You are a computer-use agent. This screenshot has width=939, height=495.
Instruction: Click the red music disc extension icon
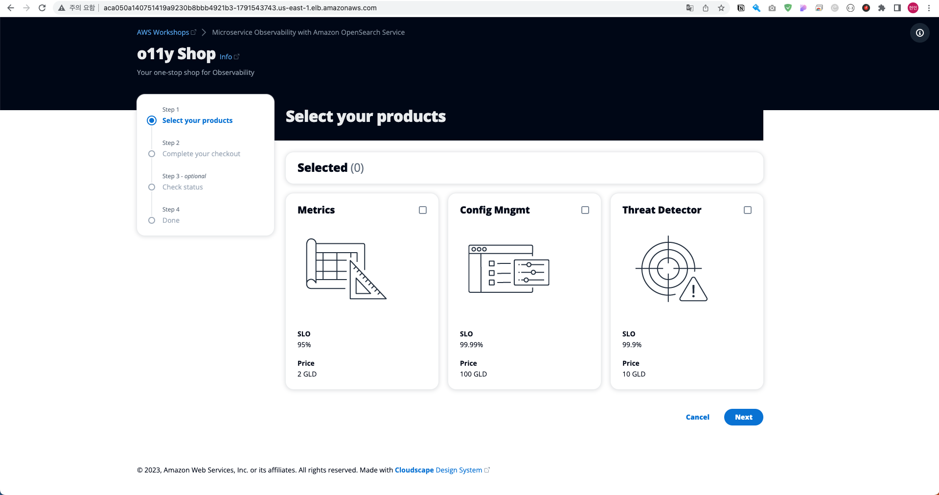coord(866,8)
